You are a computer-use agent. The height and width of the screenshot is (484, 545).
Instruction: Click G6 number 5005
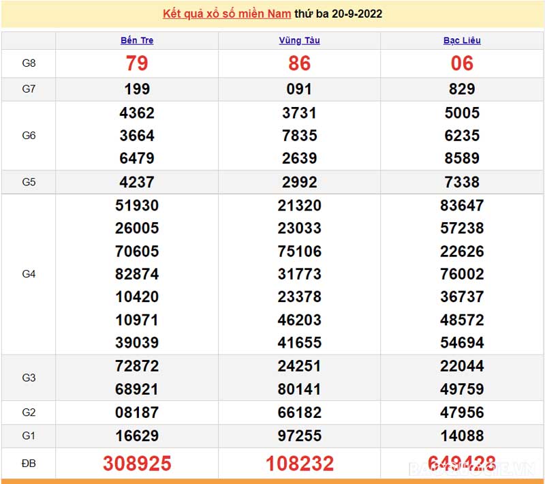tap(462, 113)
